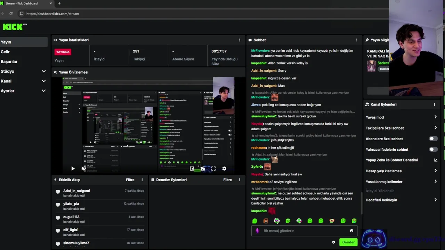Image resolution: width=445 pixels, height=250 pixels.
Task: Open rochason's username in chat
Action: tap(259, 148)
